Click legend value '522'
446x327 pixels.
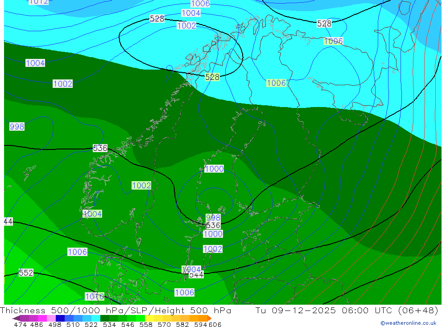(x=91, y=324)
